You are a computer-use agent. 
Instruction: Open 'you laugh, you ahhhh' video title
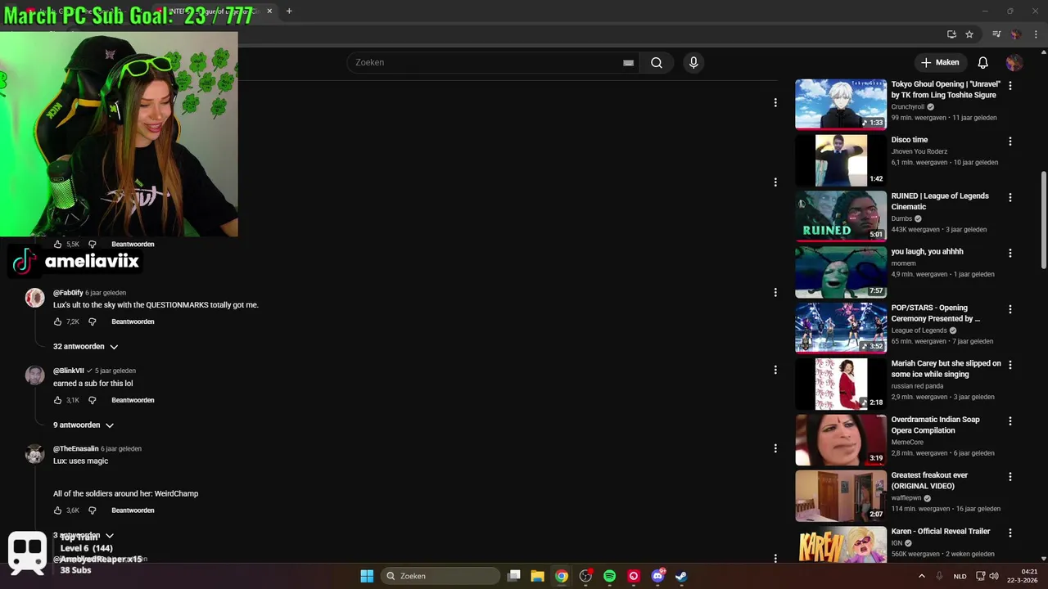pyautogui.click(x=927, y=252)
